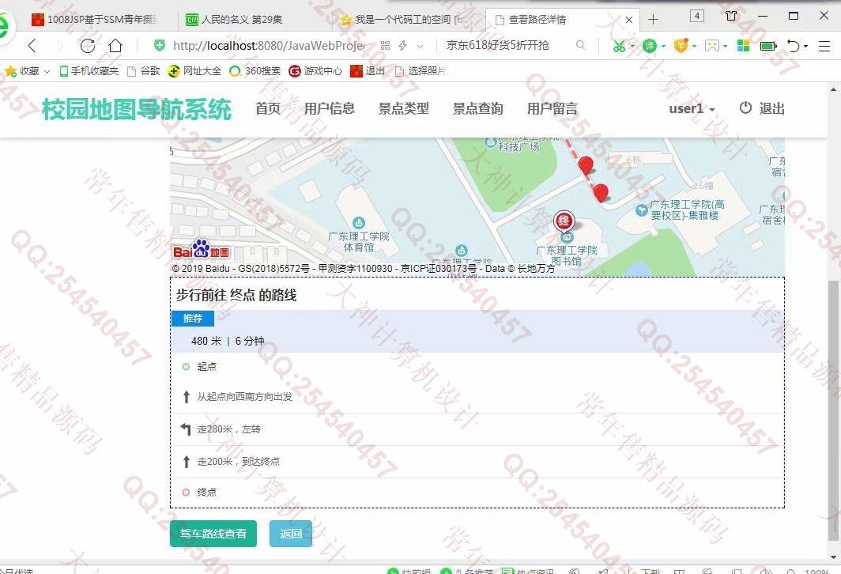
Task: Open 网址大全 bookmark
Action: point(194,71)
